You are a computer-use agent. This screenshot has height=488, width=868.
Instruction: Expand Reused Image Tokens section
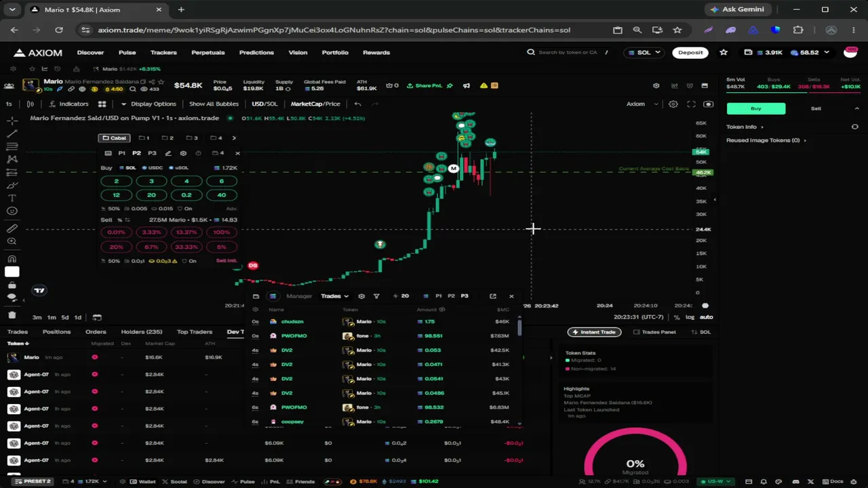tap(766, 140)
